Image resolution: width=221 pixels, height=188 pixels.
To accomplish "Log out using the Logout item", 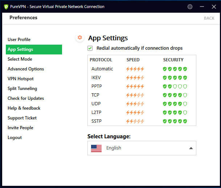I will [x=15, y=138].
